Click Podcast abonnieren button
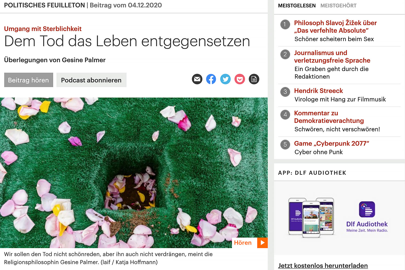This screenshot has height=270, width=405. click(91, 80)
